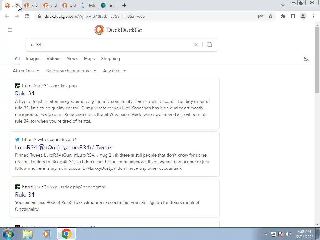This screenshot has height=240, width=320.
Task: Switch to the Maps search tab
Action: tap(89, 58)
